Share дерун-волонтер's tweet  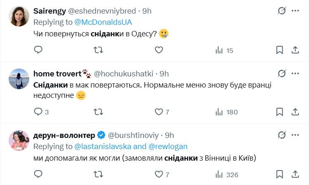(x=295, y=174)
